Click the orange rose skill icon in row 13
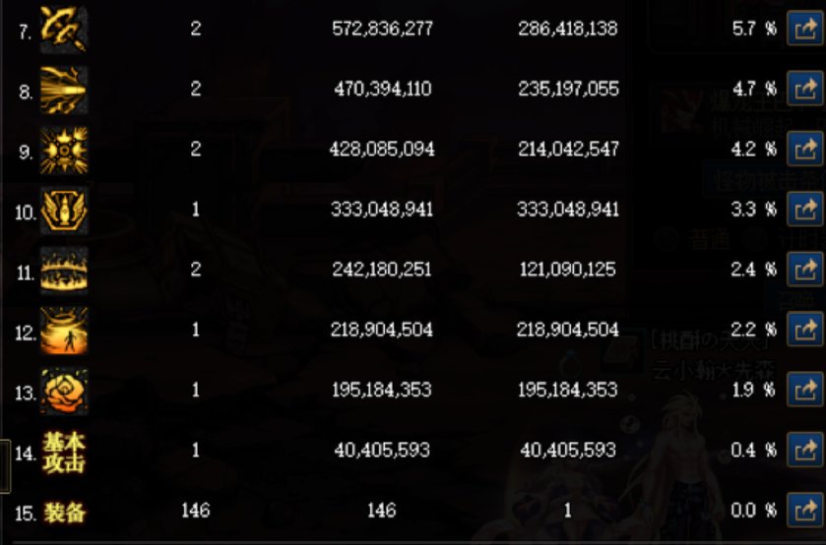This screenshot has width=826, height=545. point(64,392)
